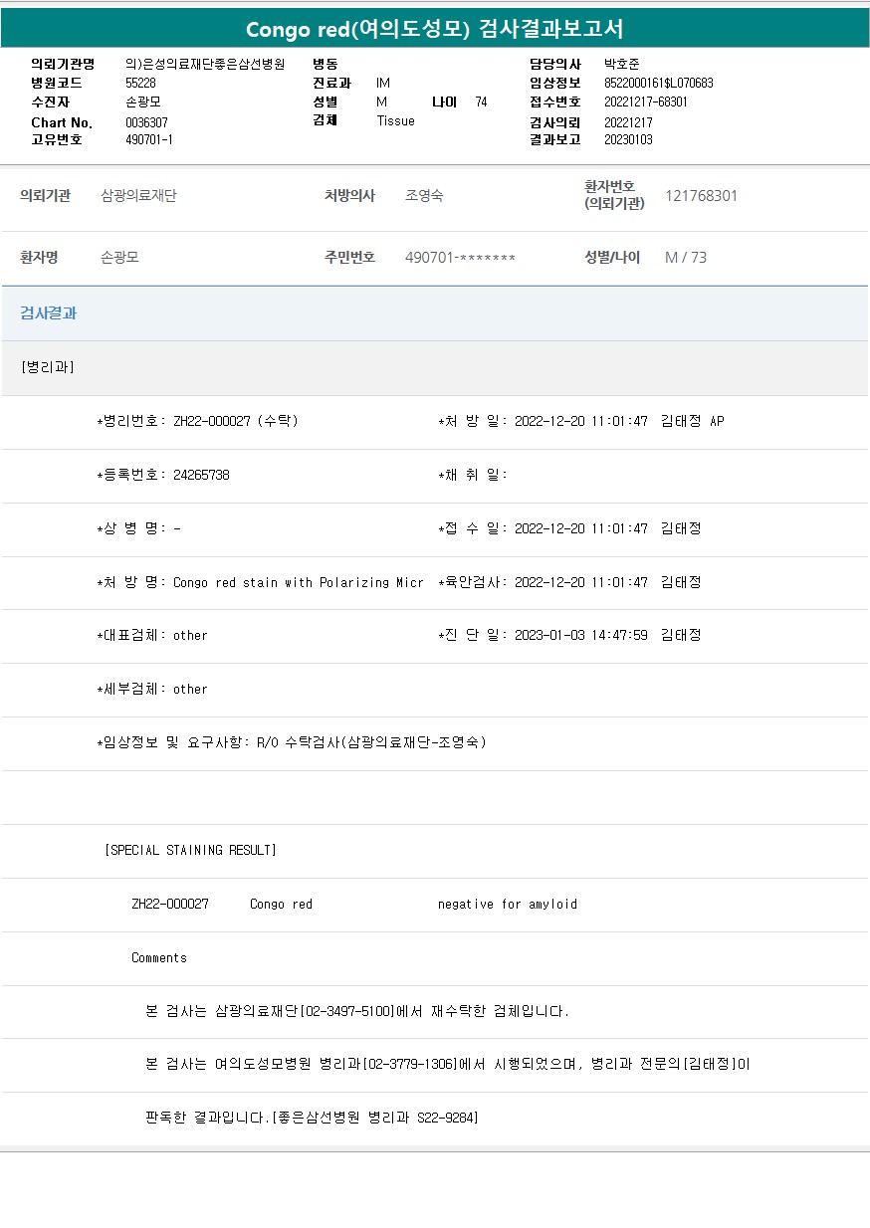Click comment line with '02-3497-5100'
870x1228 pixels.
[357, 1011]
